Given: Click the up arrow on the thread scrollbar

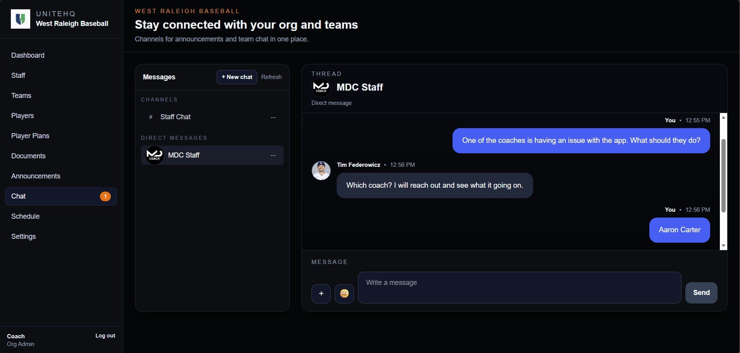Looking at the screenshot, I should tap(723, 117).
